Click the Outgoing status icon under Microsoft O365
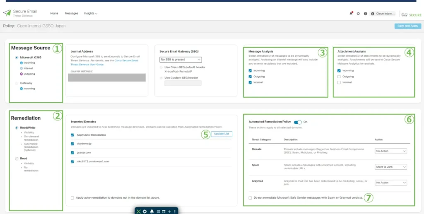Viewport: 424px width, 214px height. click(22, 74)
